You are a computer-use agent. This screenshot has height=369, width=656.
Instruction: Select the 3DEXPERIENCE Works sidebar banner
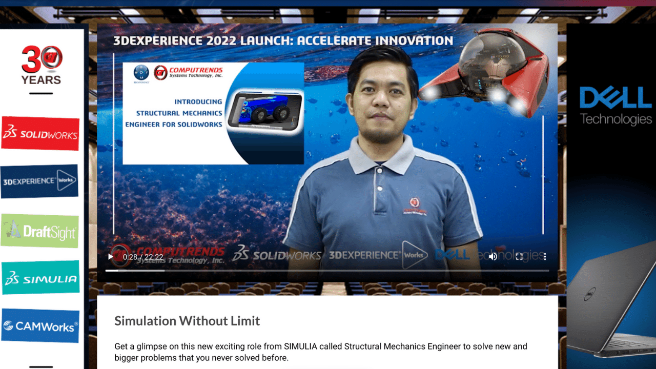39,181
